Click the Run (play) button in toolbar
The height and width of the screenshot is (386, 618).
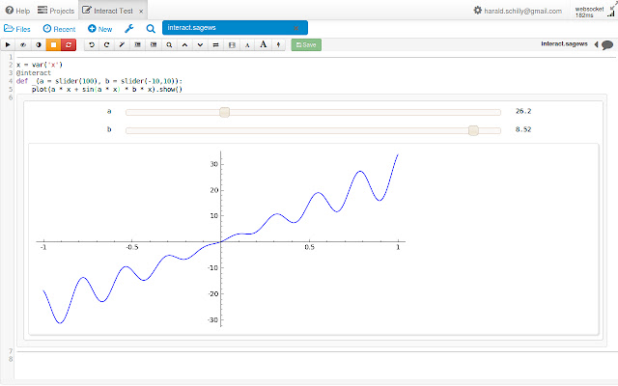tap(9, 45)
